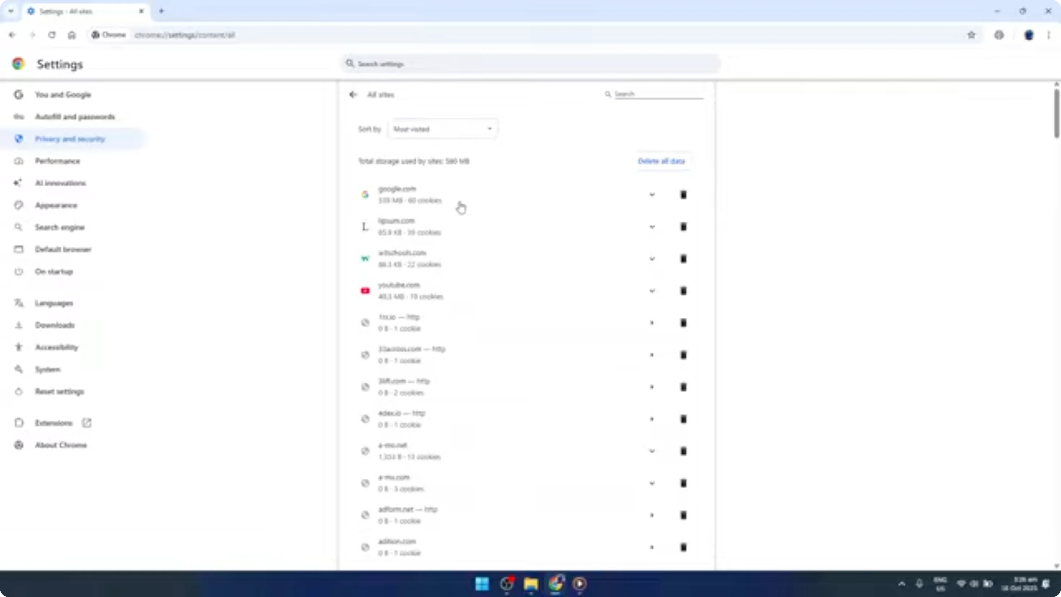This screenshot has width=1061, height=597.
Task: Expand the w3schools.com details chevron
Action: (652, 259)
